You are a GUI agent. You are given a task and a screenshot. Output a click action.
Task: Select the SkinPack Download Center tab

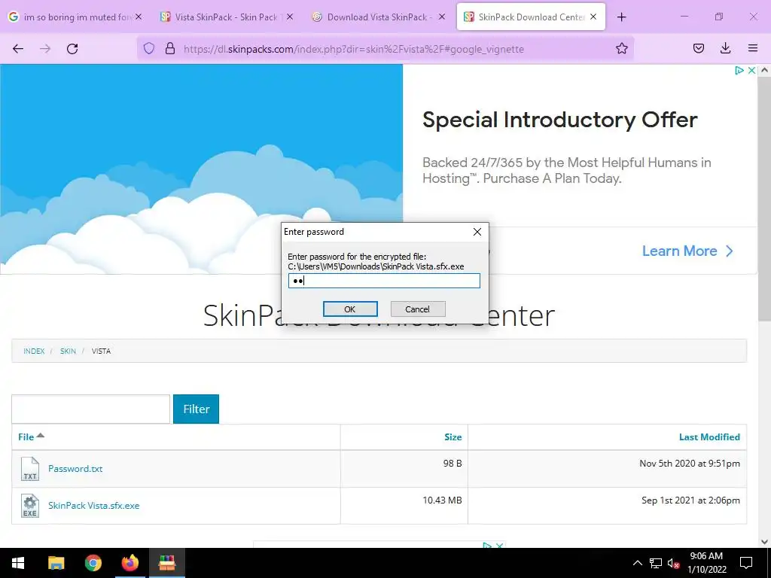click(531, 17)
